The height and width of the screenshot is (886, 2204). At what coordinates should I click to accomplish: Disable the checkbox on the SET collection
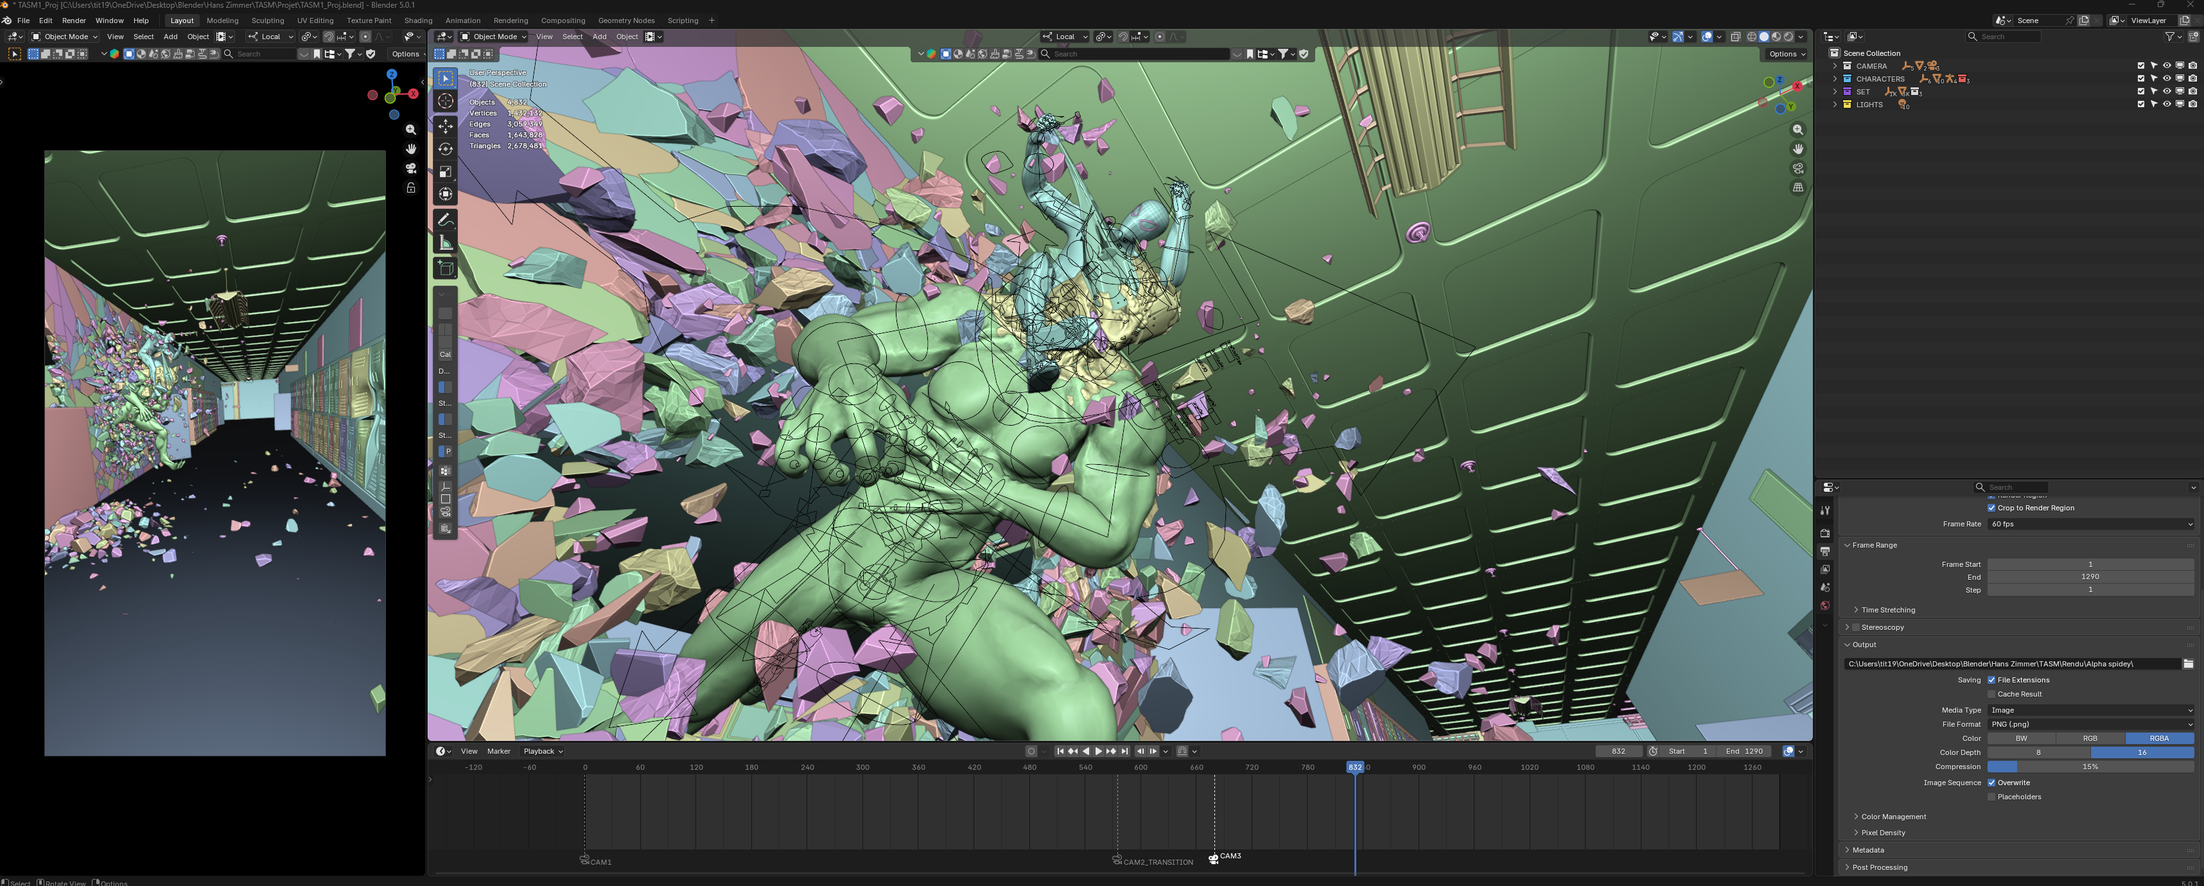coord(2142,91)
